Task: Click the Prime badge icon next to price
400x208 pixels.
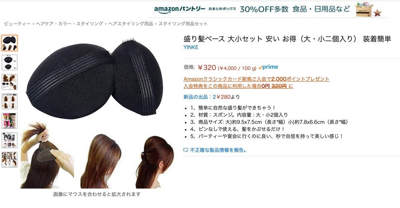Action: pos(268,67)
